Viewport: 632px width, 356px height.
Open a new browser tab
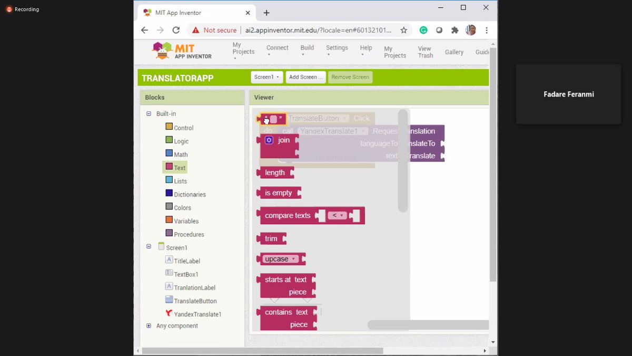[266, 13]
